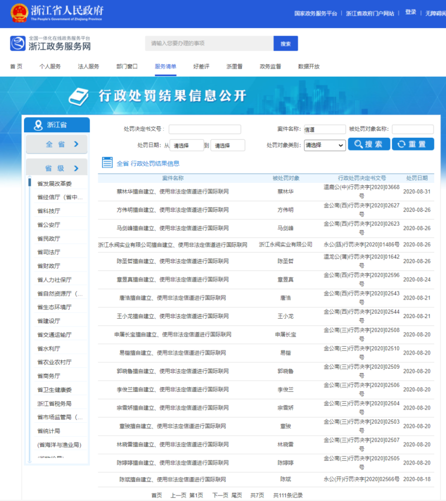Screen dimensions: 446x501
Task: Go to 下一页 in pagination
Action: [x=220, y=495]
